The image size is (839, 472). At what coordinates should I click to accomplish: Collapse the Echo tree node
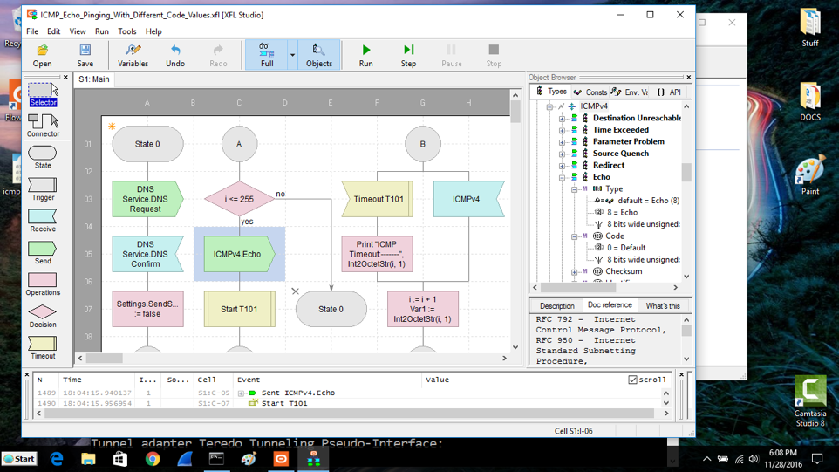(x=563, y=177)
